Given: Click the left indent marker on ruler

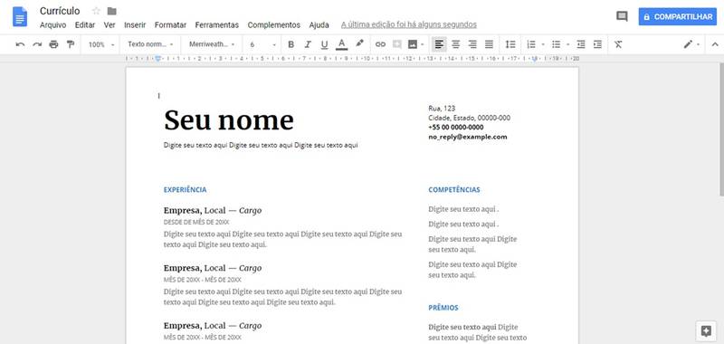Looking at the screenshot, I should pyautogui.click(x=158, y=59).
